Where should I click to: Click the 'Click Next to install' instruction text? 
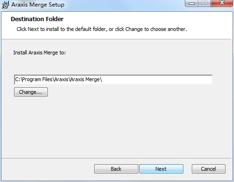click(x=102, y=29)
